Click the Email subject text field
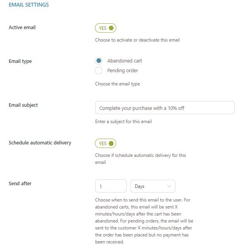This screenshot has height=245, width=246. pos(165,108)
